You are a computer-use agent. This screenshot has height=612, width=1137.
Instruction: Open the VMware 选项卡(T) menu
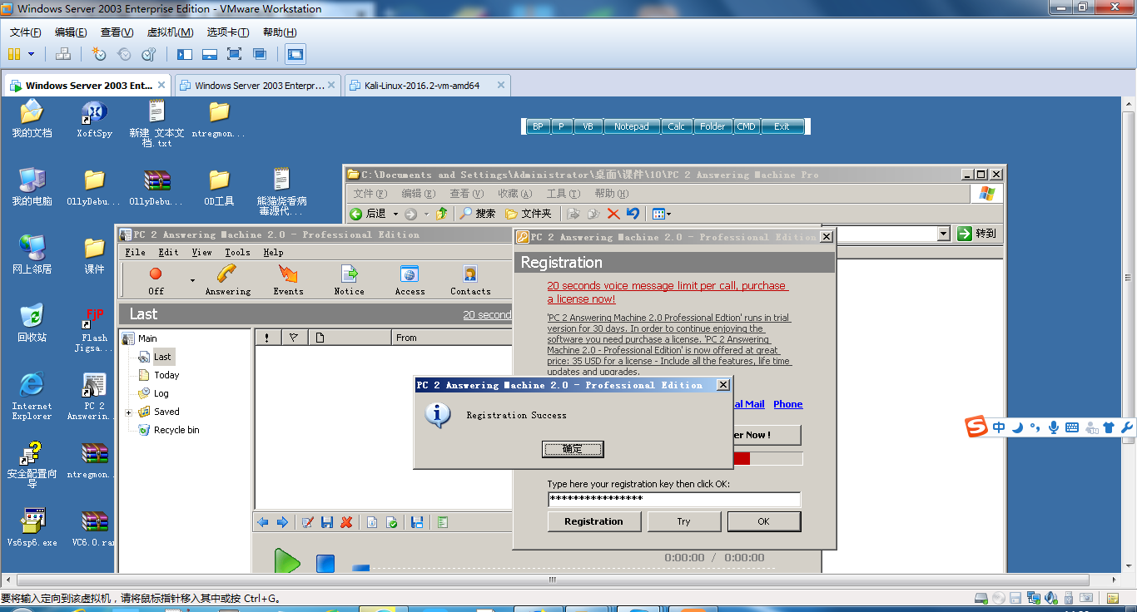(x=227, y=32)
